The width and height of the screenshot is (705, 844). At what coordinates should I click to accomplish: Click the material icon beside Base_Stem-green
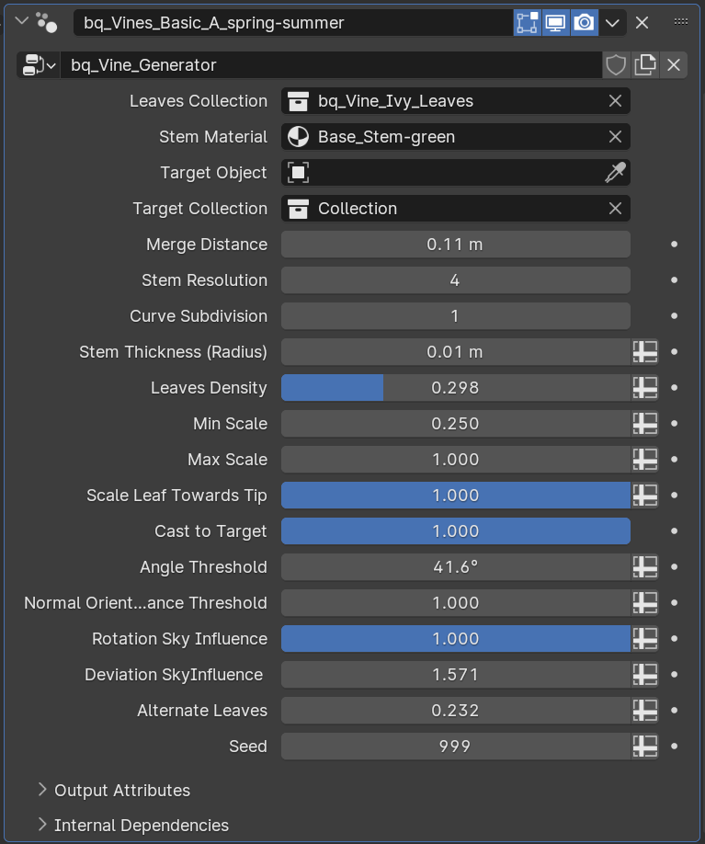[x=298, y=136]
